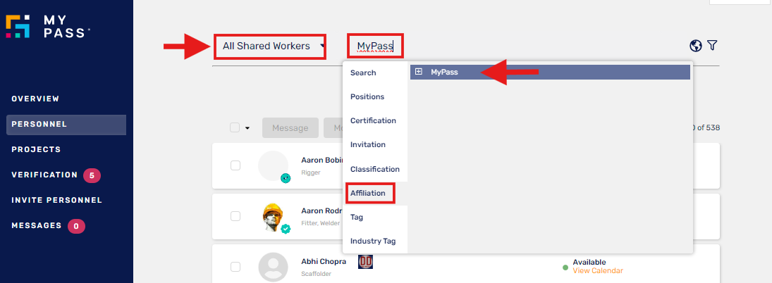Click the View Calendar link

point(598,270)
